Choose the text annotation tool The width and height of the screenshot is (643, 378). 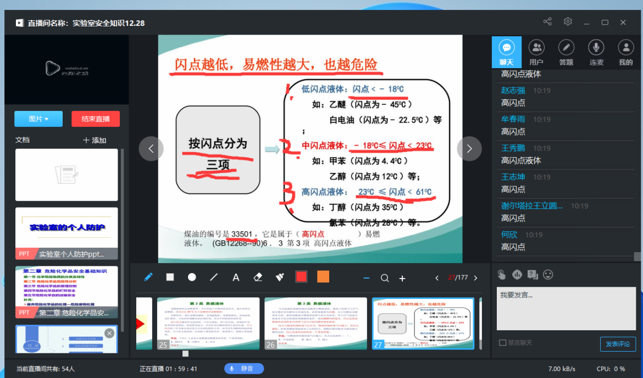[236, 277]
